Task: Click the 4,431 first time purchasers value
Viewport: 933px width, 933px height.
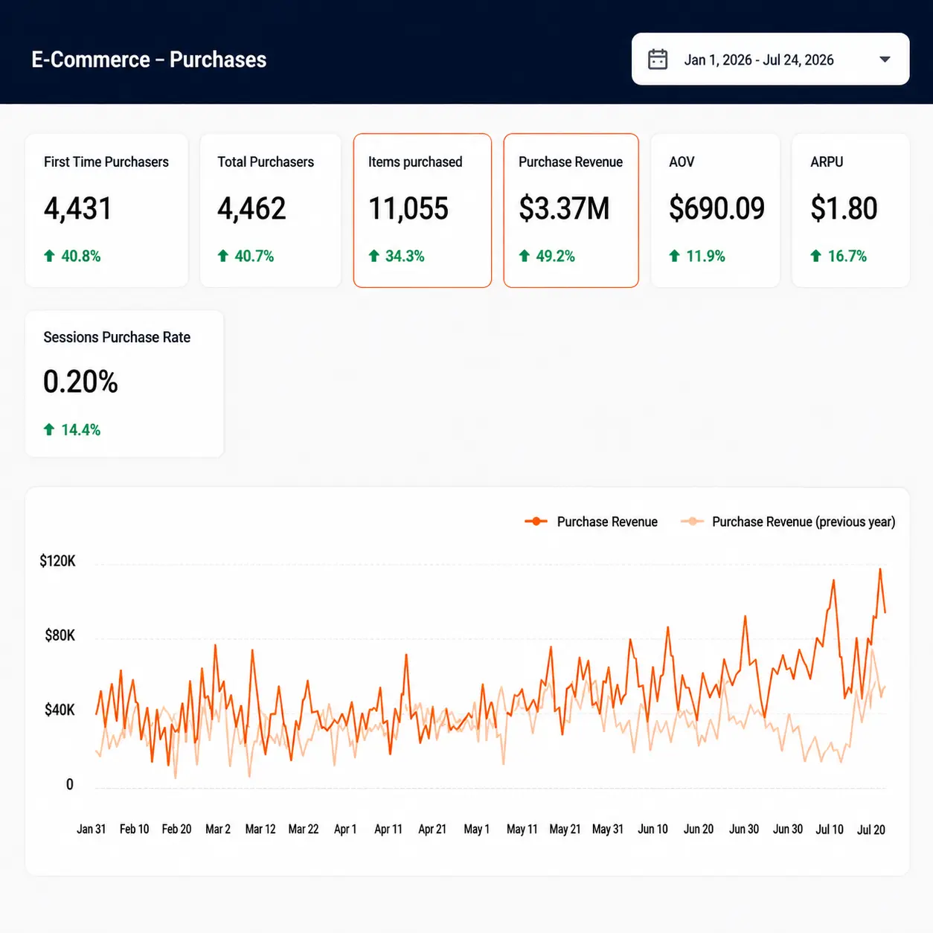Action: coord(78,208)
